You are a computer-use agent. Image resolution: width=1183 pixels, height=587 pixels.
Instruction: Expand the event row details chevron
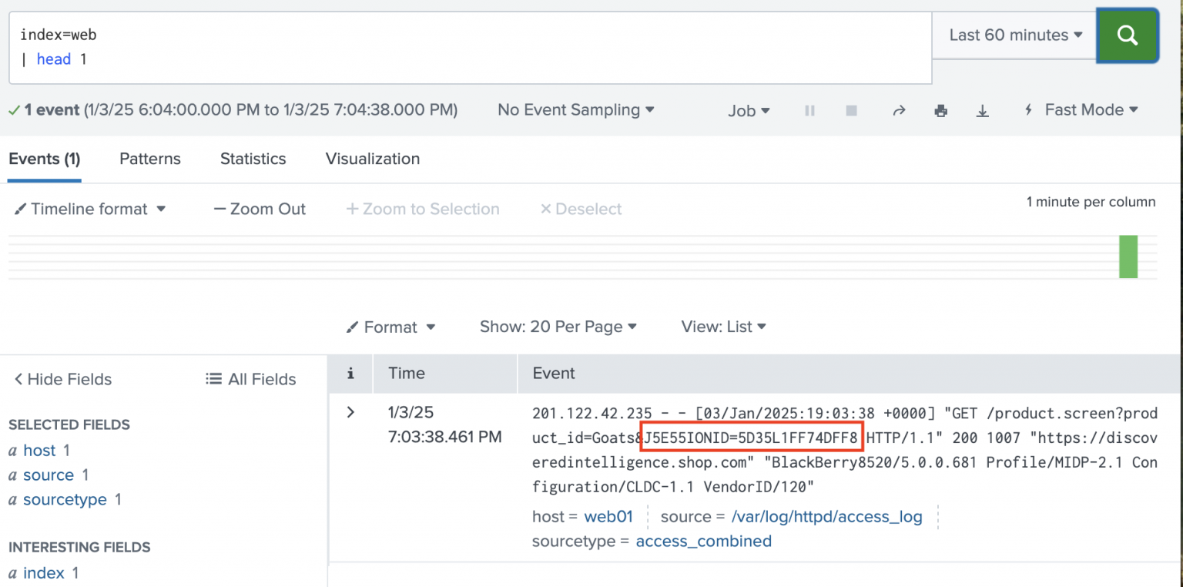tap(350, 412)
